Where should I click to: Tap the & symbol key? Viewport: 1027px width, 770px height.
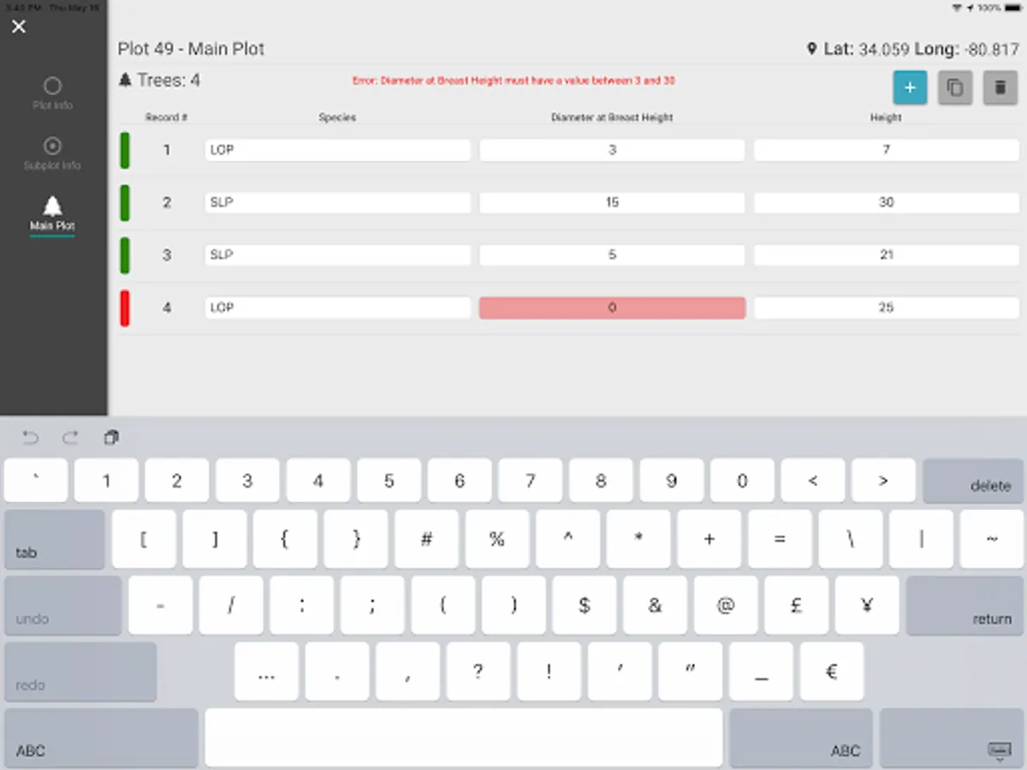(x=655, y=606)
